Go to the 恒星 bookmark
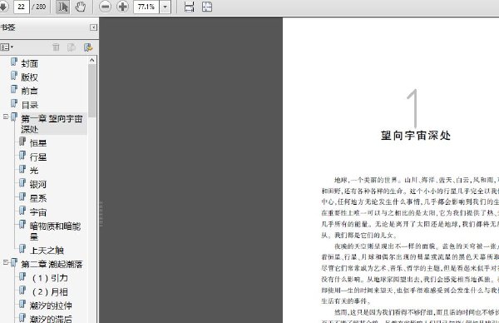Screen dimensions: 499x323 (38, 143)
